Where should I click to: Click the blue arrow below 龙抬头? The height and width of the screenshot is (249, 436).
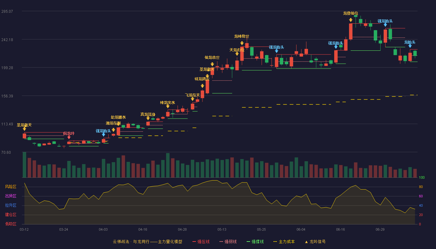click(x=410, y=46)
